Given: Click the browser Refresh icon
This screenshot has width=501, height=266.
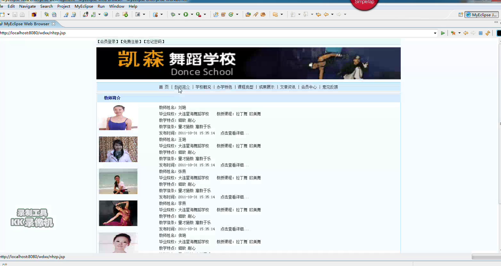Looking at the screenshot, I should coord(488,33).
